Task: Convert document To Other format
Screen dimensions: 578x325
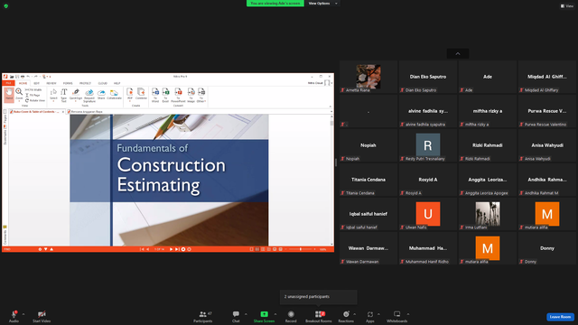Action: (201, 95)
